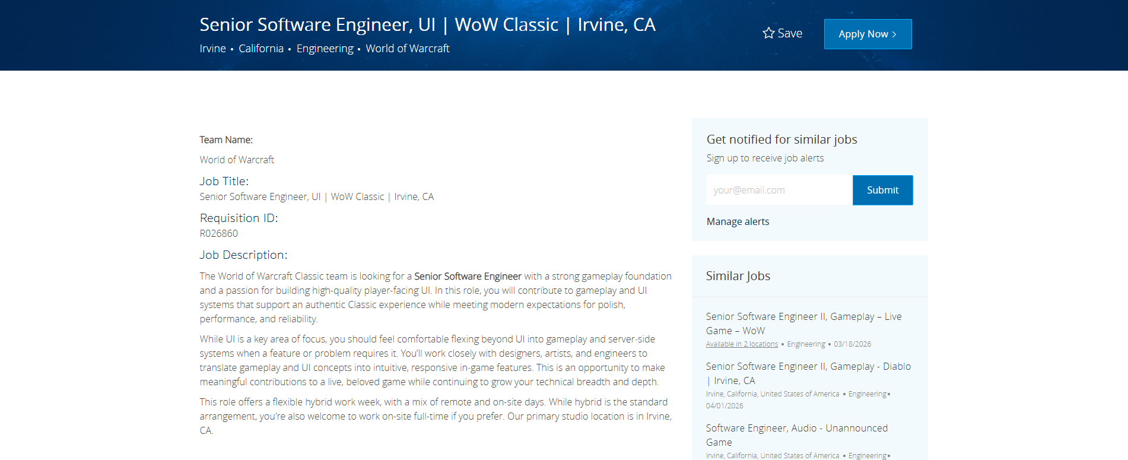Click the requisition ID value R026860
1128x460 pixels.
point(218,234)
